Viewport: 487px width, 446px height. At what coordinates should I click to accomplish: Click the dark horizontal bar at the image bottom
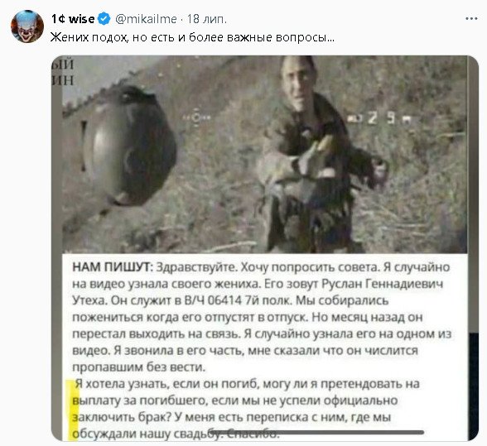(316, 432)
